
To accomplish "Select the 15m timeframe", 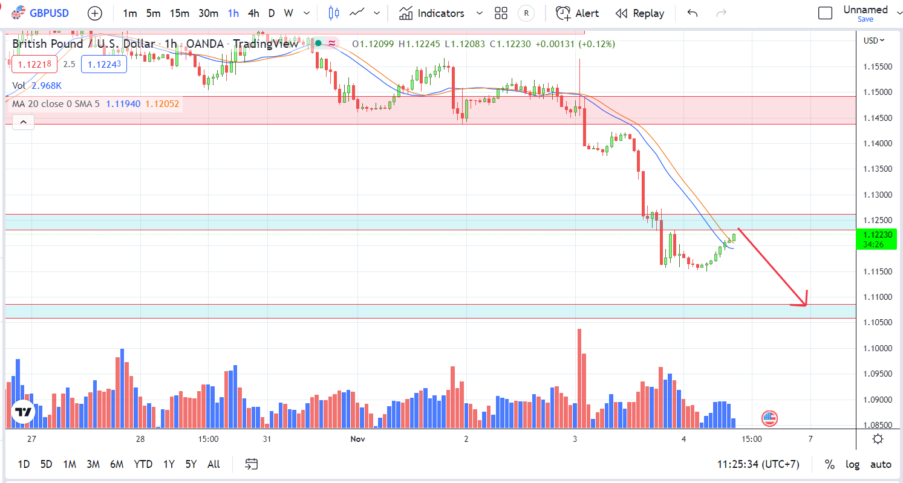I will coord(179,13).
